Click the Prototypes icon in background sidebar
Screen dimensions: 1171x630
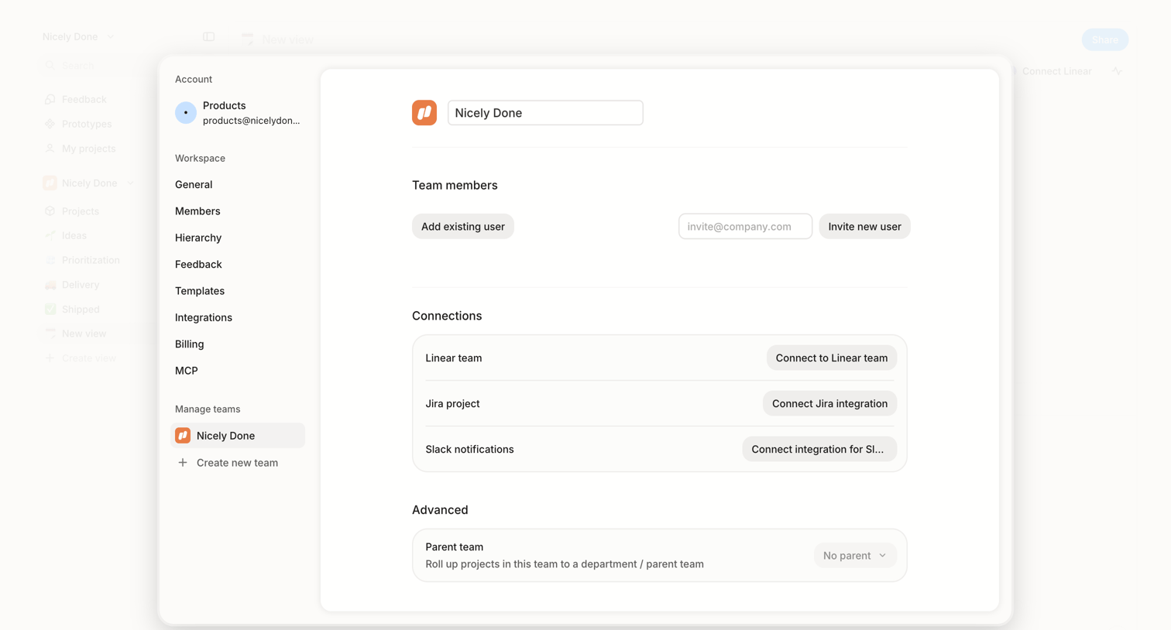coord(50,124)
